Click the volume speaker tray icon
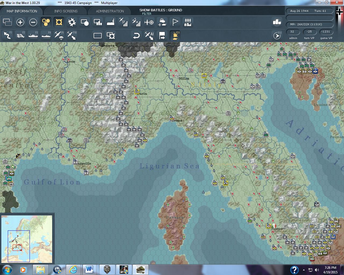Screen dimensions: 344x275 (x=317, y=270)
